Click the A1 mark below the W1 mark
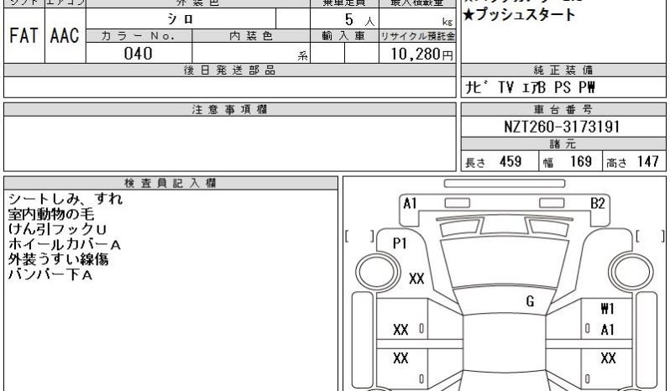Screen dimensions: 670x391 [x=607, y=330]
